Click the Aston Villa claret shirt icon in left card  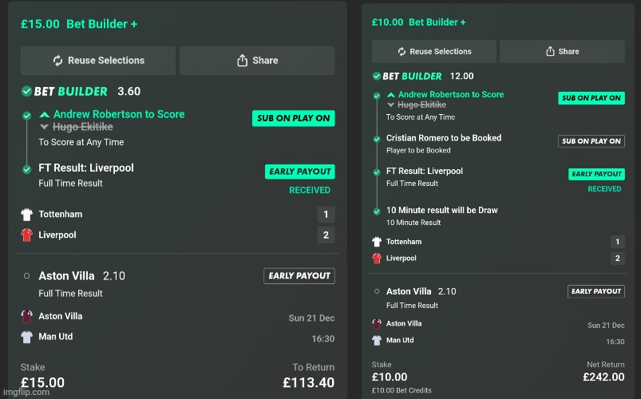pyautogui.click(x=27, y=316)
